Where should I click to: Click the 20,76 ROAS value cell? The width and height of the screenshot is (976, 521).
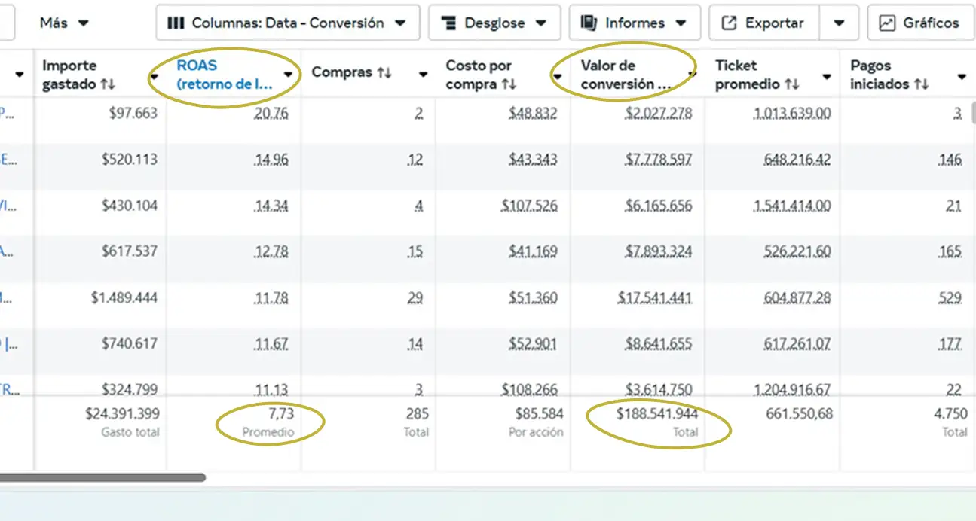[x=271, y=114]
